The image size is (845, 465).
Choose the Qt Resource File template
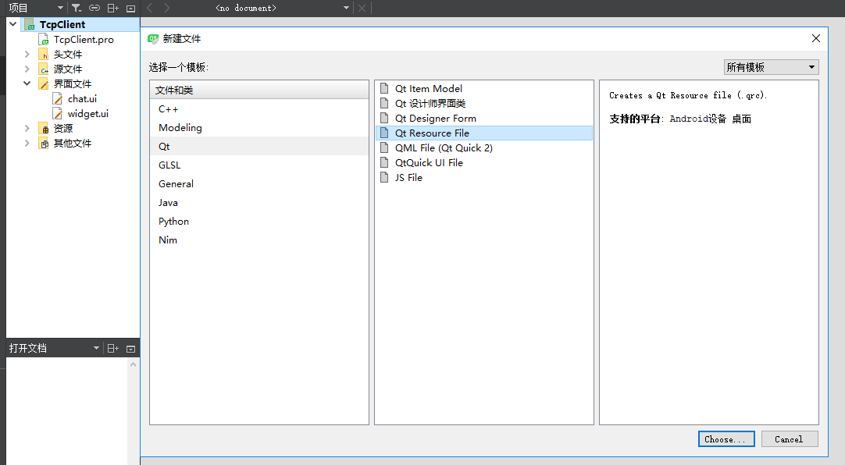(484, 133)
